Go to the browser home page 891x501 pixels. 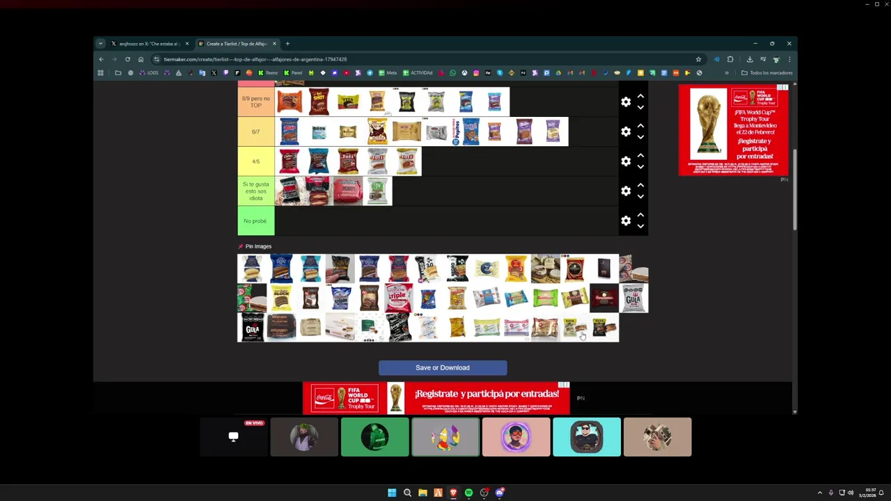pyautogui.click(x=141, y=59)
